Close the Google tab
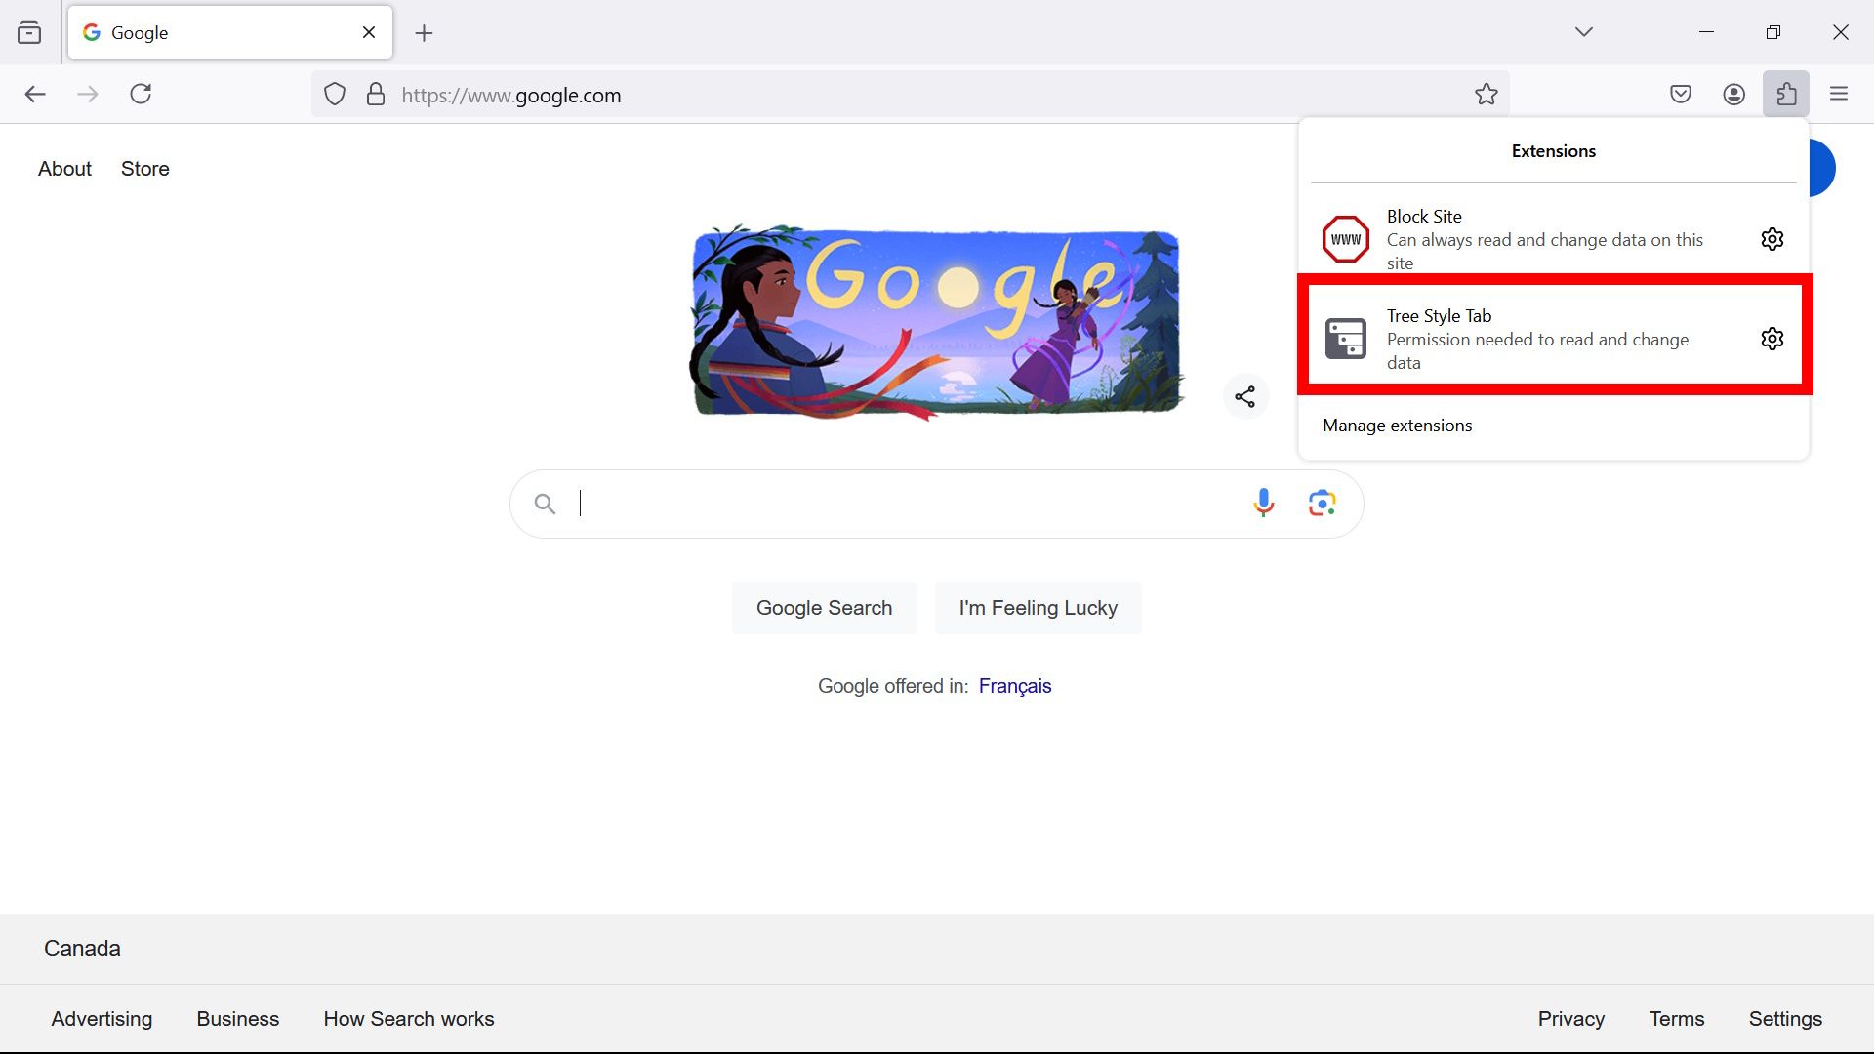Viewport: 1874px width, 1054px height. pos(369,32)
